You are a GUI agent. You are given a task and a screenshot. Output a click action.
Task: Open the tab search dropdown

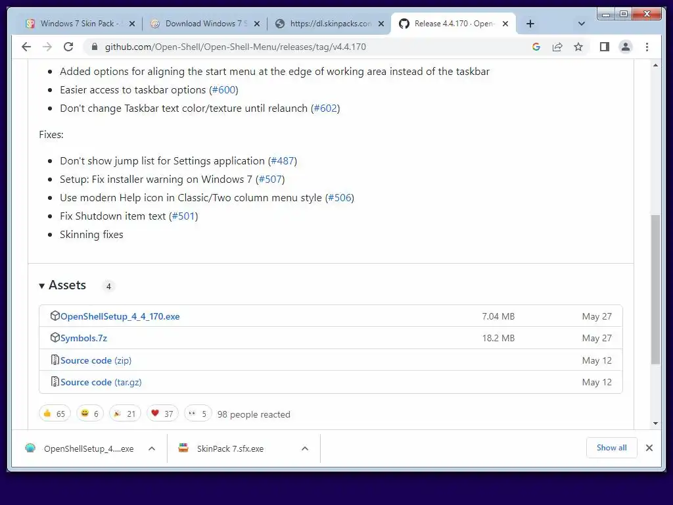[582, 24]
